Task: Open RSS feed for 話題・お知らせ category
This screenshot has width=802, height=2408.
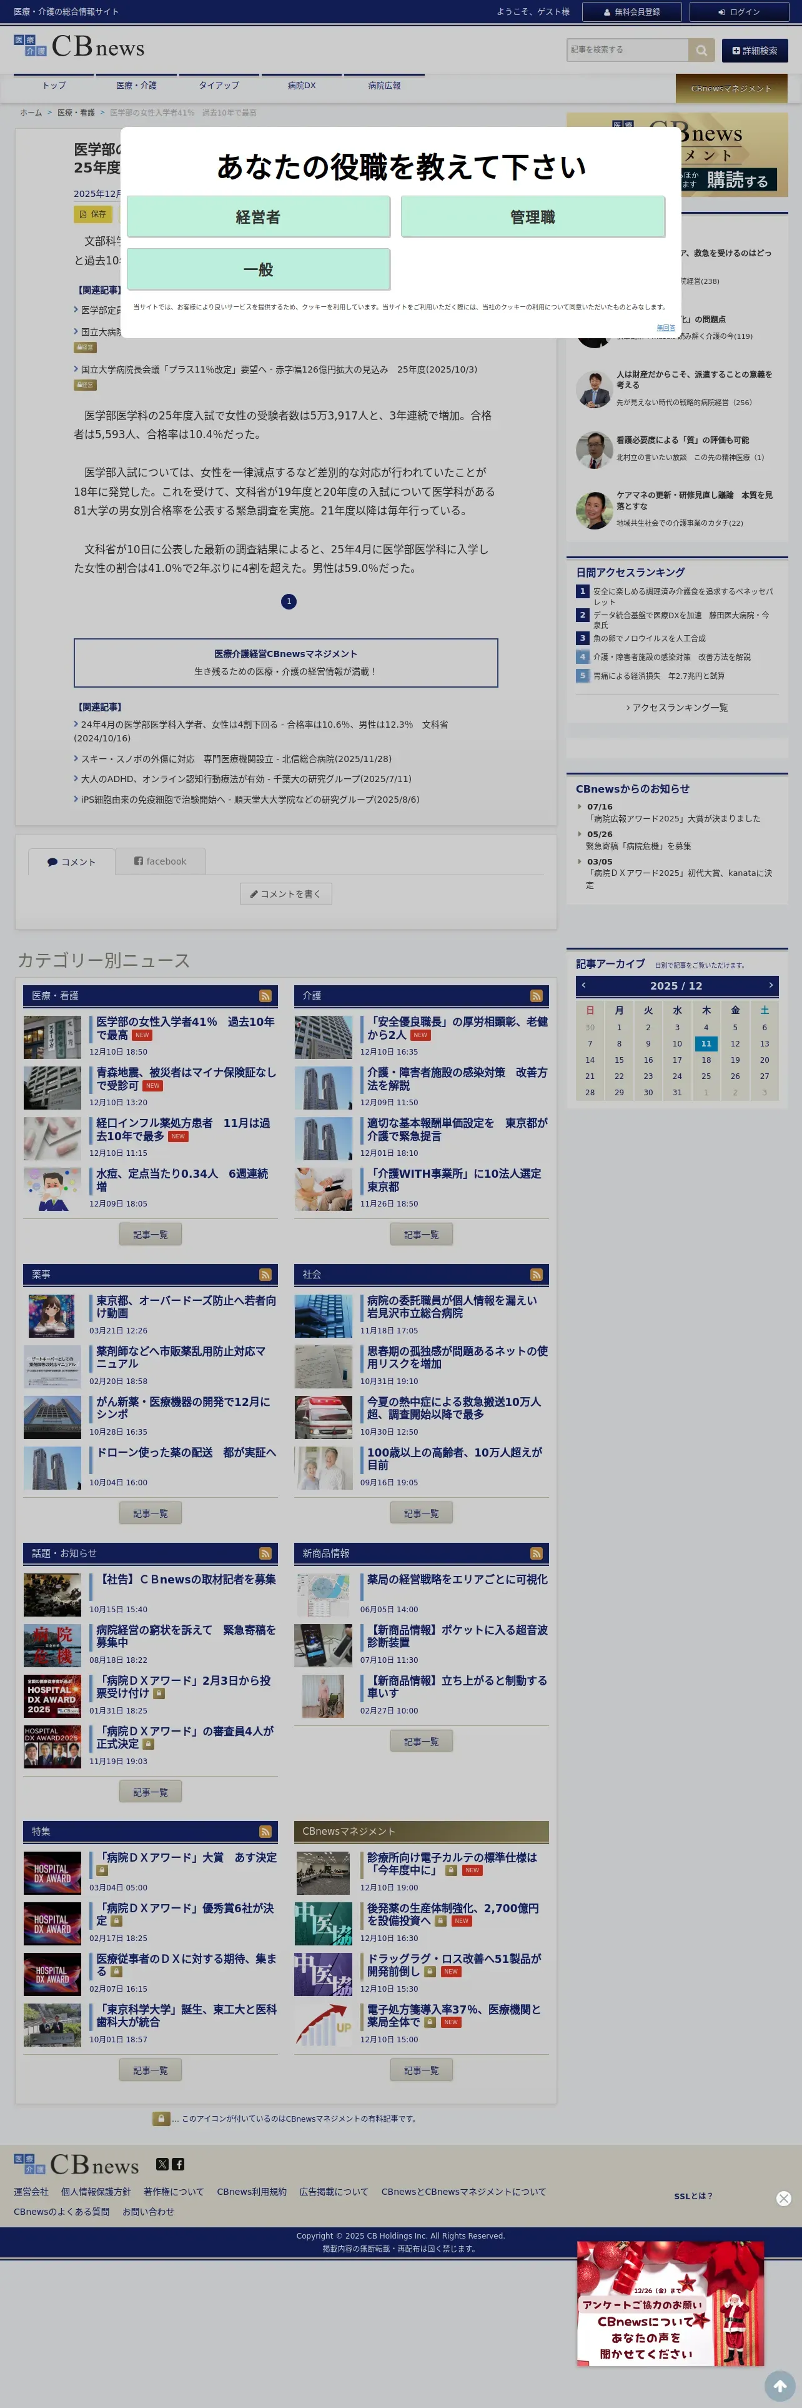Action: [265, 1553]
